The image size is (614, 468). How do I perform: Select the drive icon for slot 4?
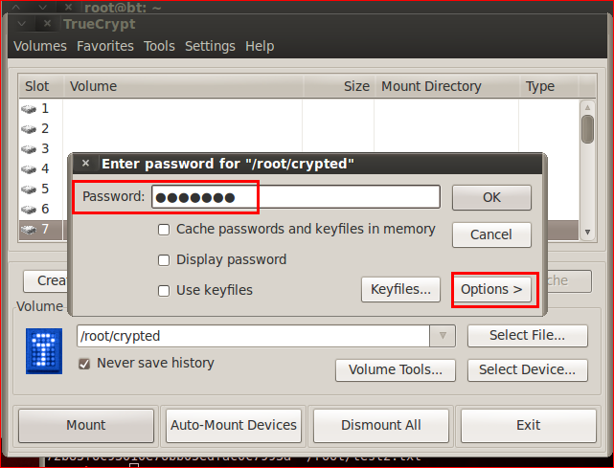point(29,169)
